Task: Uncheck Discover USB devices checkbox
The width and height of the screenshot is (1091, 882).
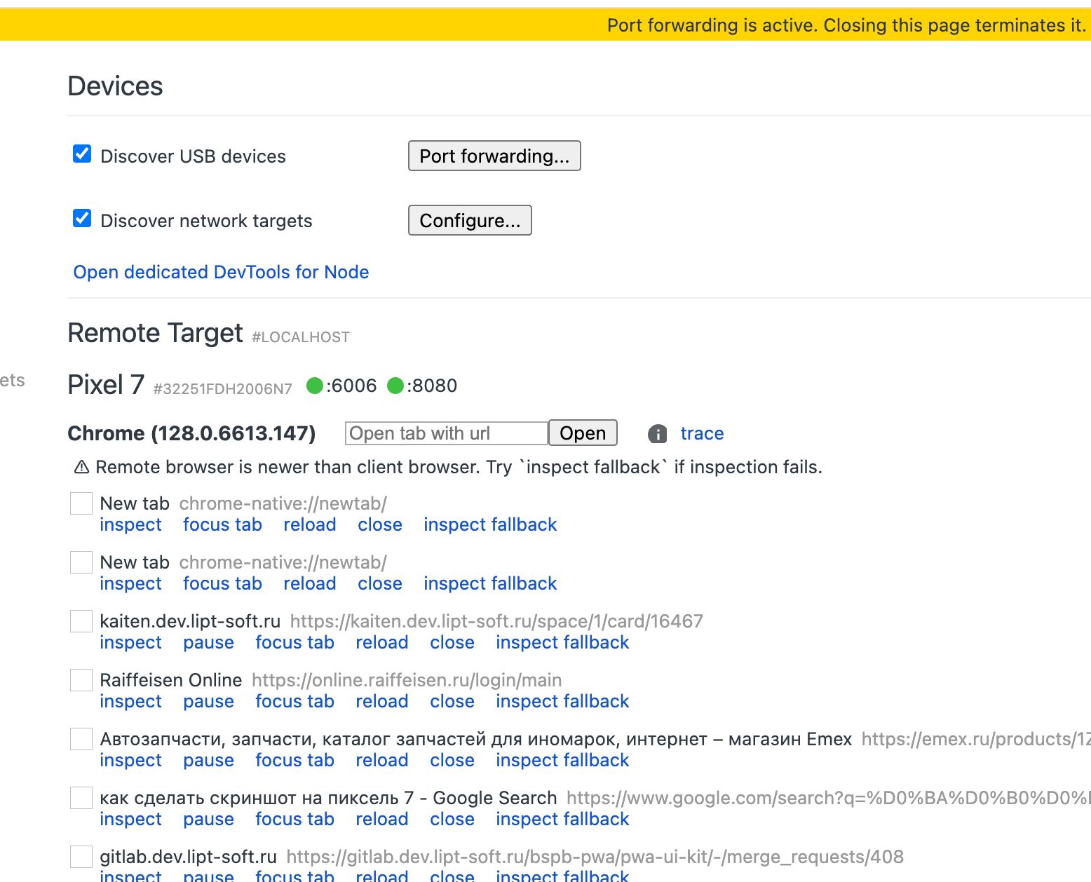Action: 82,154
